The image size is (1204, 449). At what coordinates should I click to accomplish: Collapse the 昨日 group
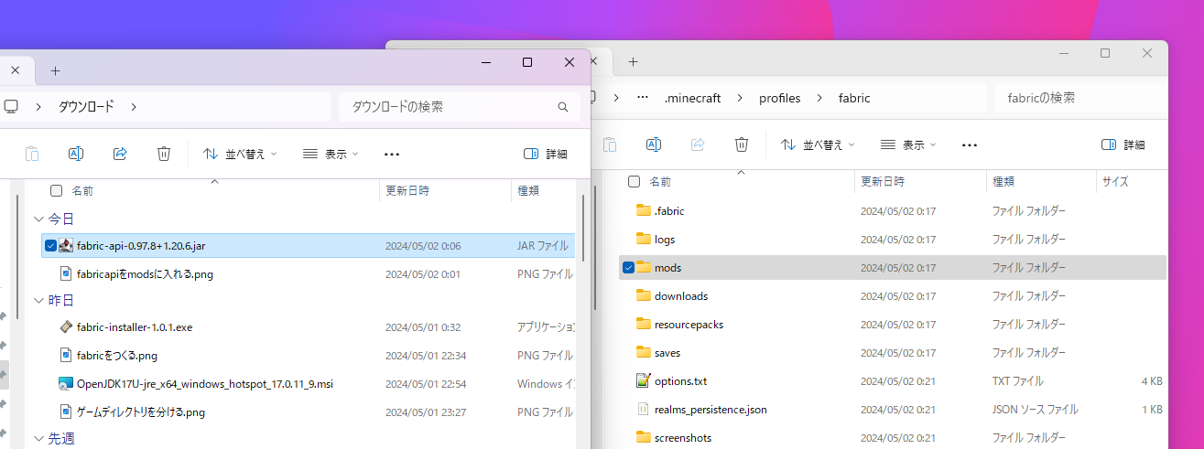coord(38,300)
